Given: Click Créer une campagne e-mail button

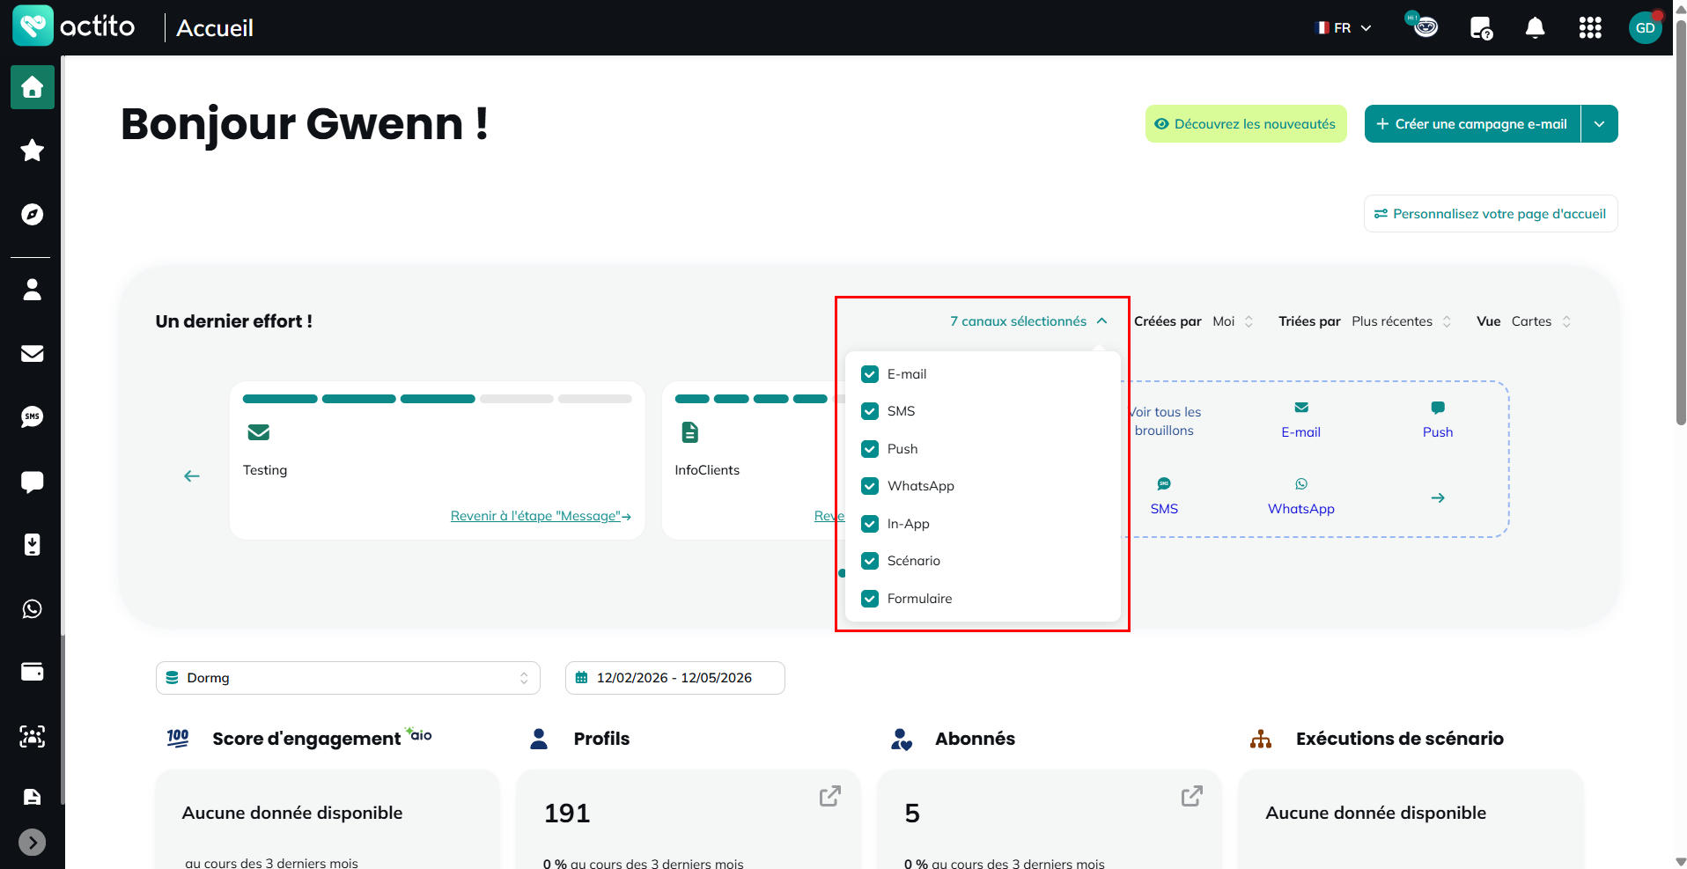Looking at the screenshot, I should tap(1472, 124).
